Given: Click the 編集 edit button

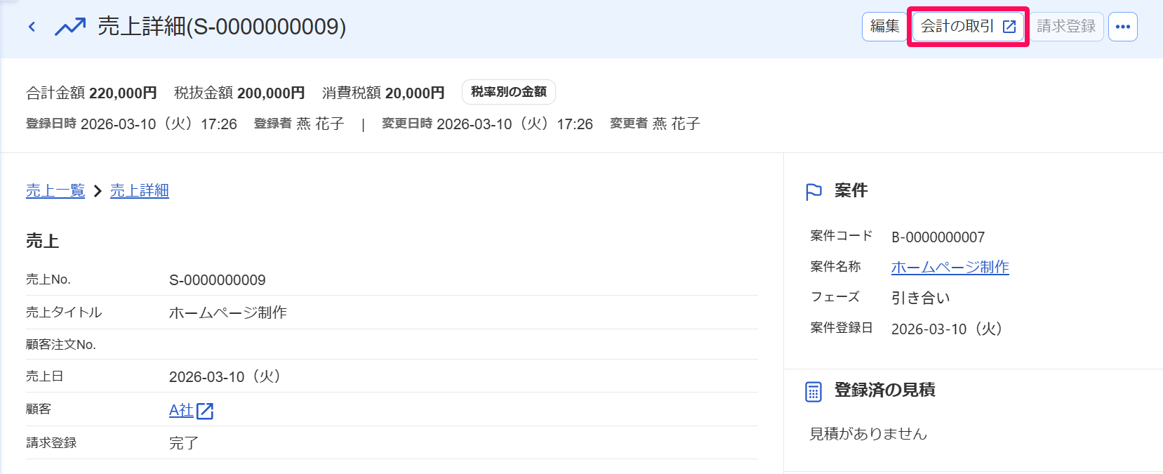Looking at the screenshot, I should click(x=884, y=27).
